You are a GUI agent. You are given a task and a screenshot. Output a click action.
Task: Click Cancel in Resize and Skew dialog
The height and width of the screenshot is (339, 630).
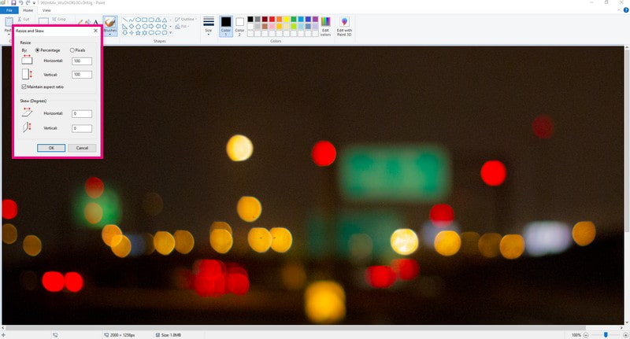pos(82,147)
